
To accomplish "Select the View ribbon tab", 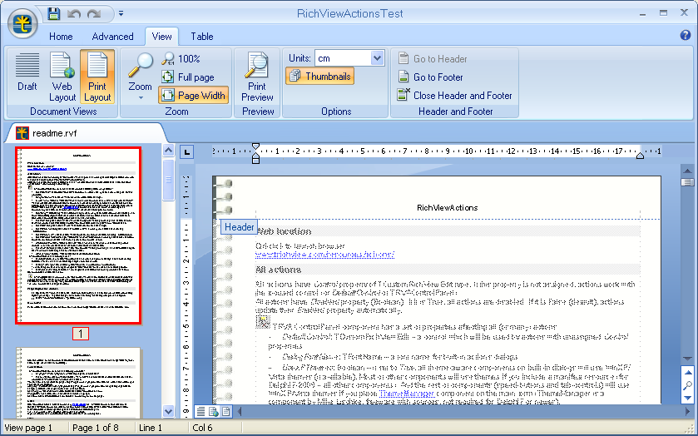I will 161,37.
